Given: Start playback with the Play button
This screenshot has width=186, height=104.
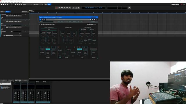Looking at the screenshot, I should pos(65,8).
